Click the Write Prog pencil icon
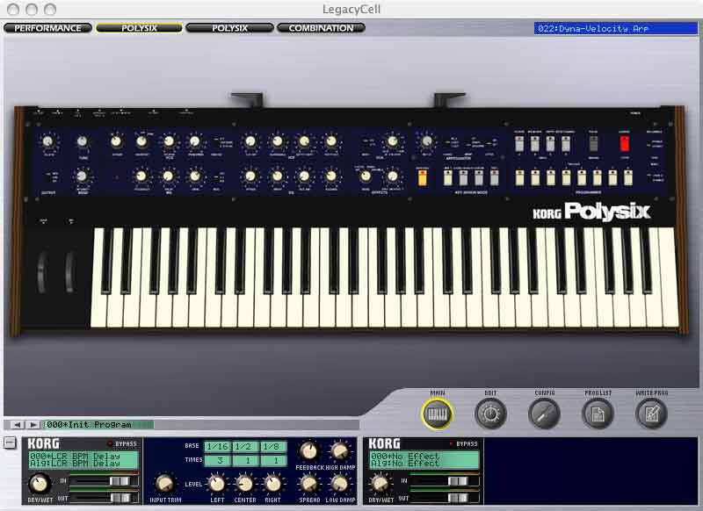Image resolution: width=703 pixels, height=511 pixels. pos(651,414)
